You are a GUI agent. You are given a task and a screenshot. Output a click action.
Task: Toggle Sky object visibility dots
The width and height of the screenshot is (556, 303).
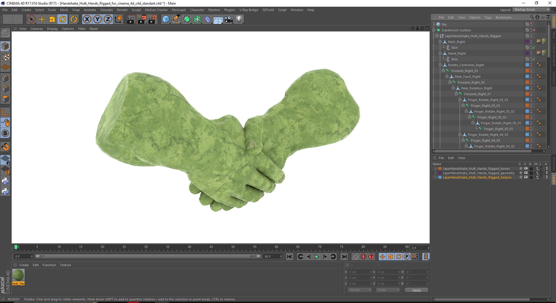tap(531, 24)
